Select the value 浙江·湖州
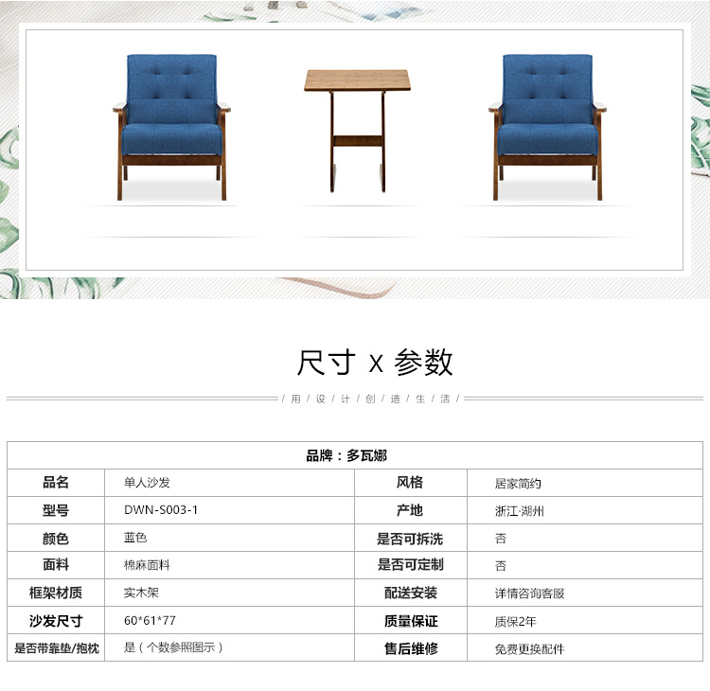Viewport: 710px width, 691px height. click(x=520, y=511)
